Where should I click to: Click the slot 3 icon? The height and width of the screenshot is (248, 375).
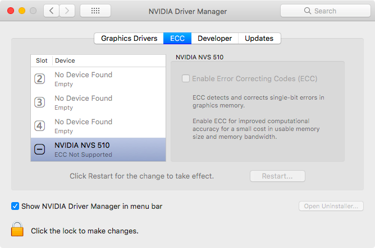(x=40, y=102)
